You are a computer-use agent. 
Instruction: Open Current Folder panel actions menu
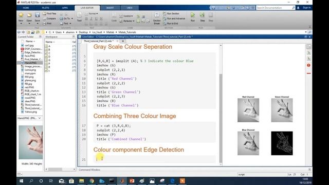coord(40,36)
